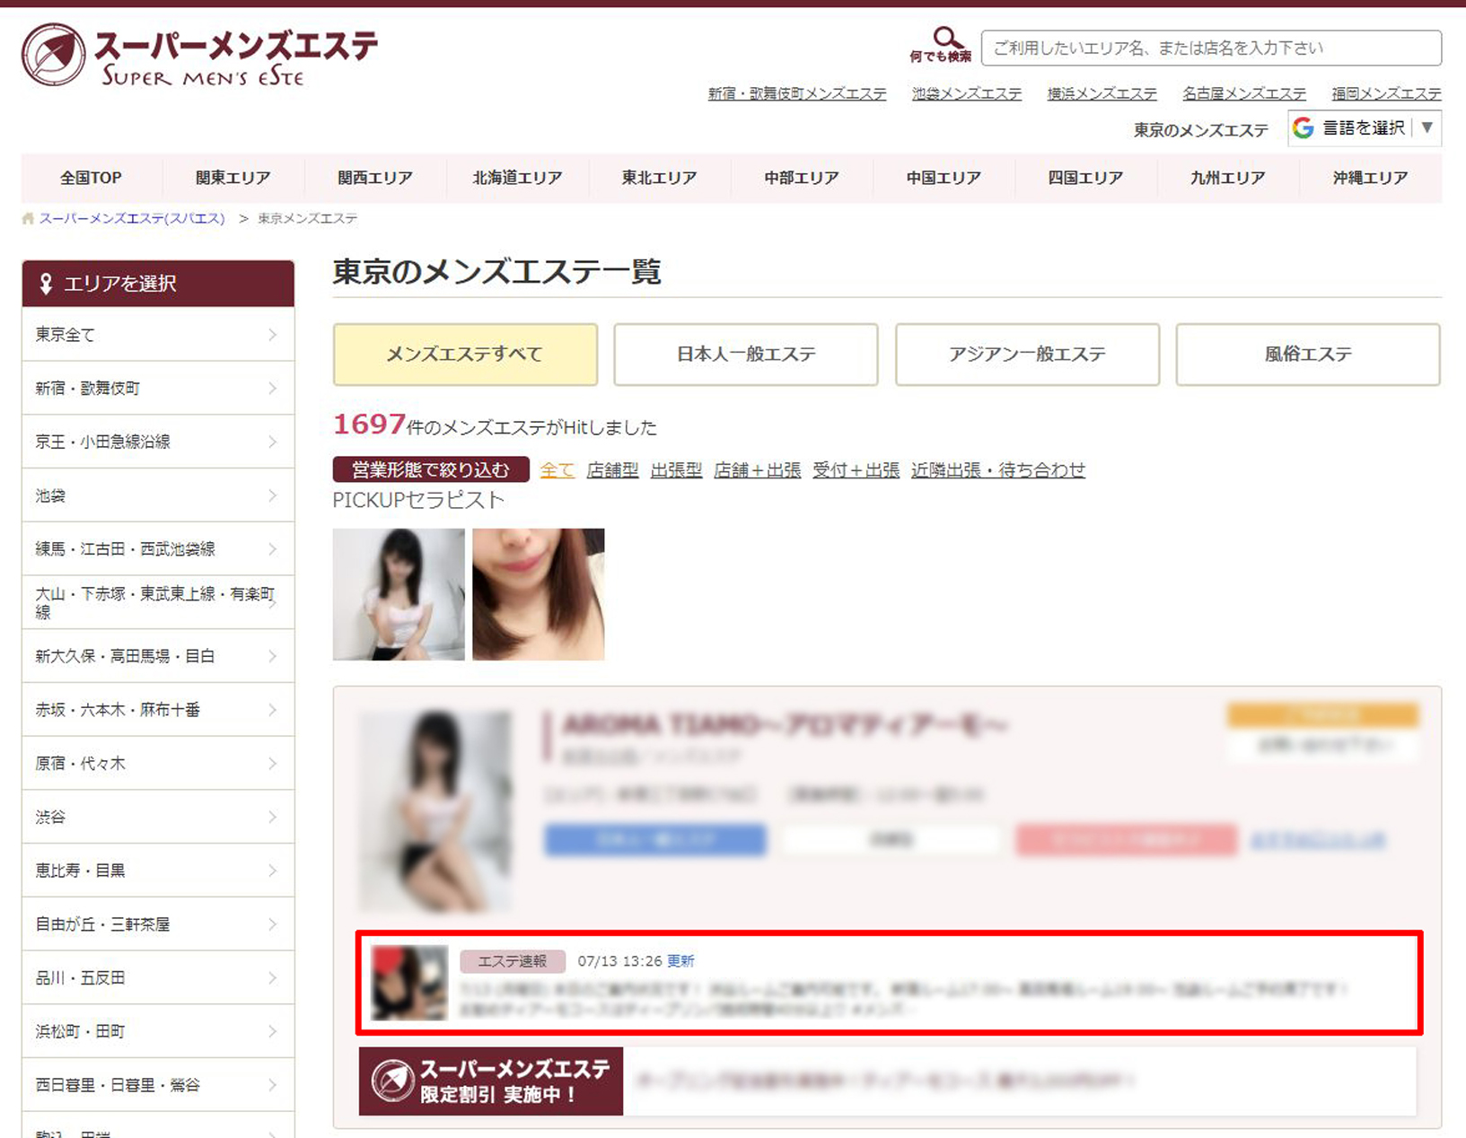Focus the area or shop name search field

pyautogui.click(x=1212, y=48)
